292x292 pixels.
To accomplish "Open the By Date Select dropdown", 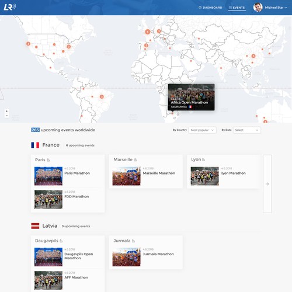I will coord(247,130).
